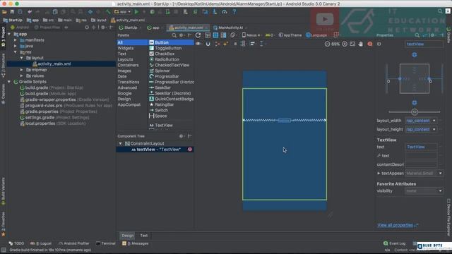452x254 pixels.
Task: Refresh the layout preview
Action: click(x=198, y=35)
